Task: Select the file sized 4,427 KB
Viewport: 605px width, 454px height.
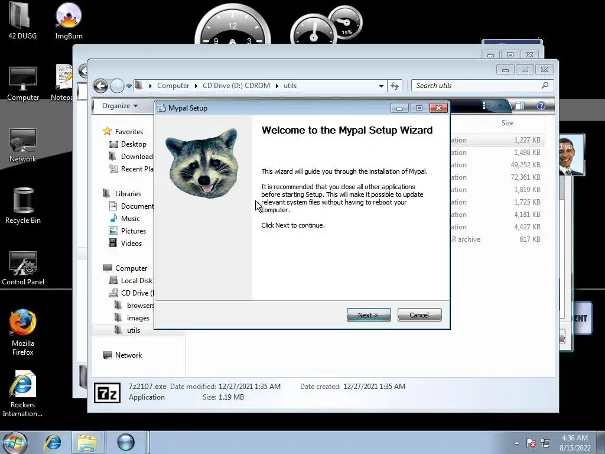Action: coord(497,227)
